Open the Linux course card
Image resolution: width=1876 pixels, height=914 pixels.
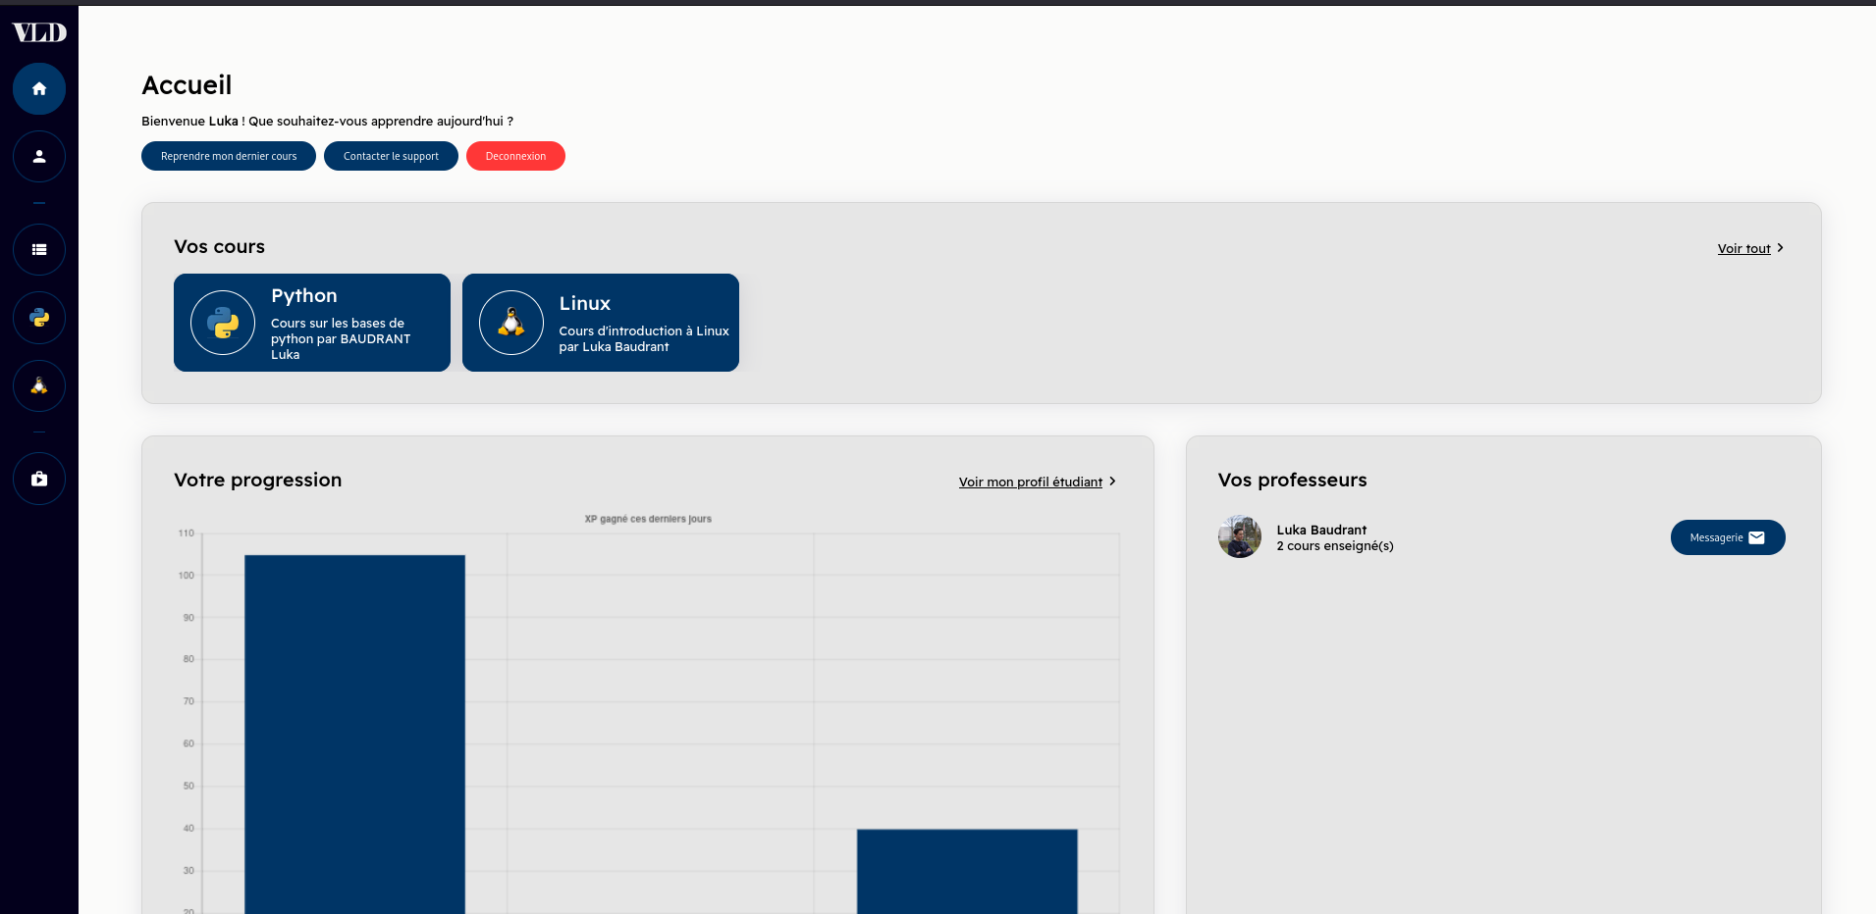click(x=601, y=323)
